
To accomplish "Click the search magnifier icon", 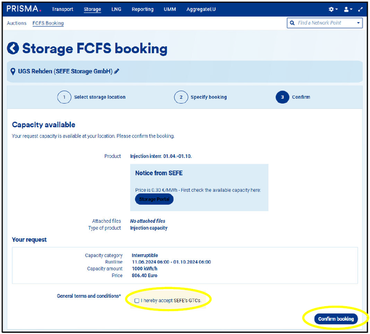I will click(x=292, y=23).
